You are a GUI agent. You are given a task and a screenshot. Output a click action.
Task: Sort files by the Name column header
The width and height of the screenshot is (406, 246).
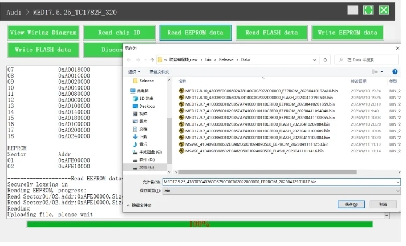coord(182,82)
